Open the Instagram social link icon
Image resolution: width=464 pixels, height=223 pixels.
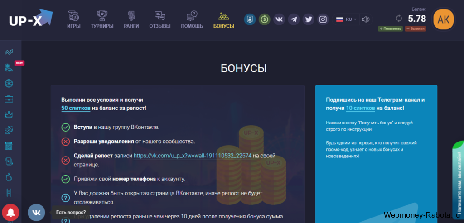click(x=323, y=19)
